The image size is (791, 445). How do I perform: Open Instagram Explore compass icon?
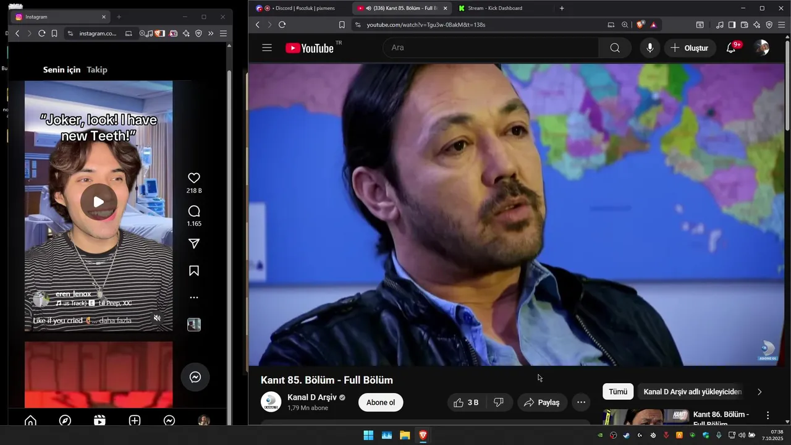point(65,421)
